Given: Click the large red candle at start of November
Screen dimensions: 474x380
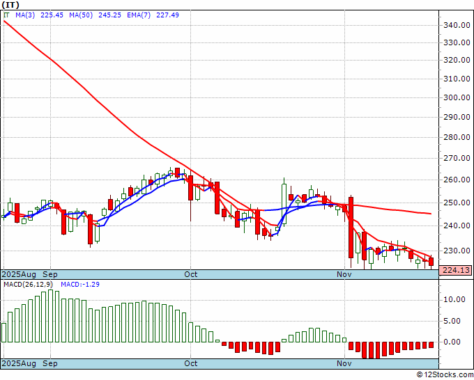Looking at the screenshot, I should 351,228.
